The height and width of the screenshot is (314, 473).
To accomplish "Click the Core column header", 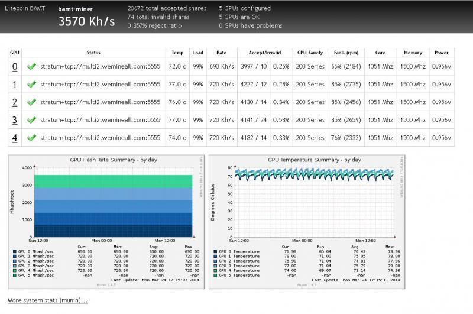I will tap(380, 53).
